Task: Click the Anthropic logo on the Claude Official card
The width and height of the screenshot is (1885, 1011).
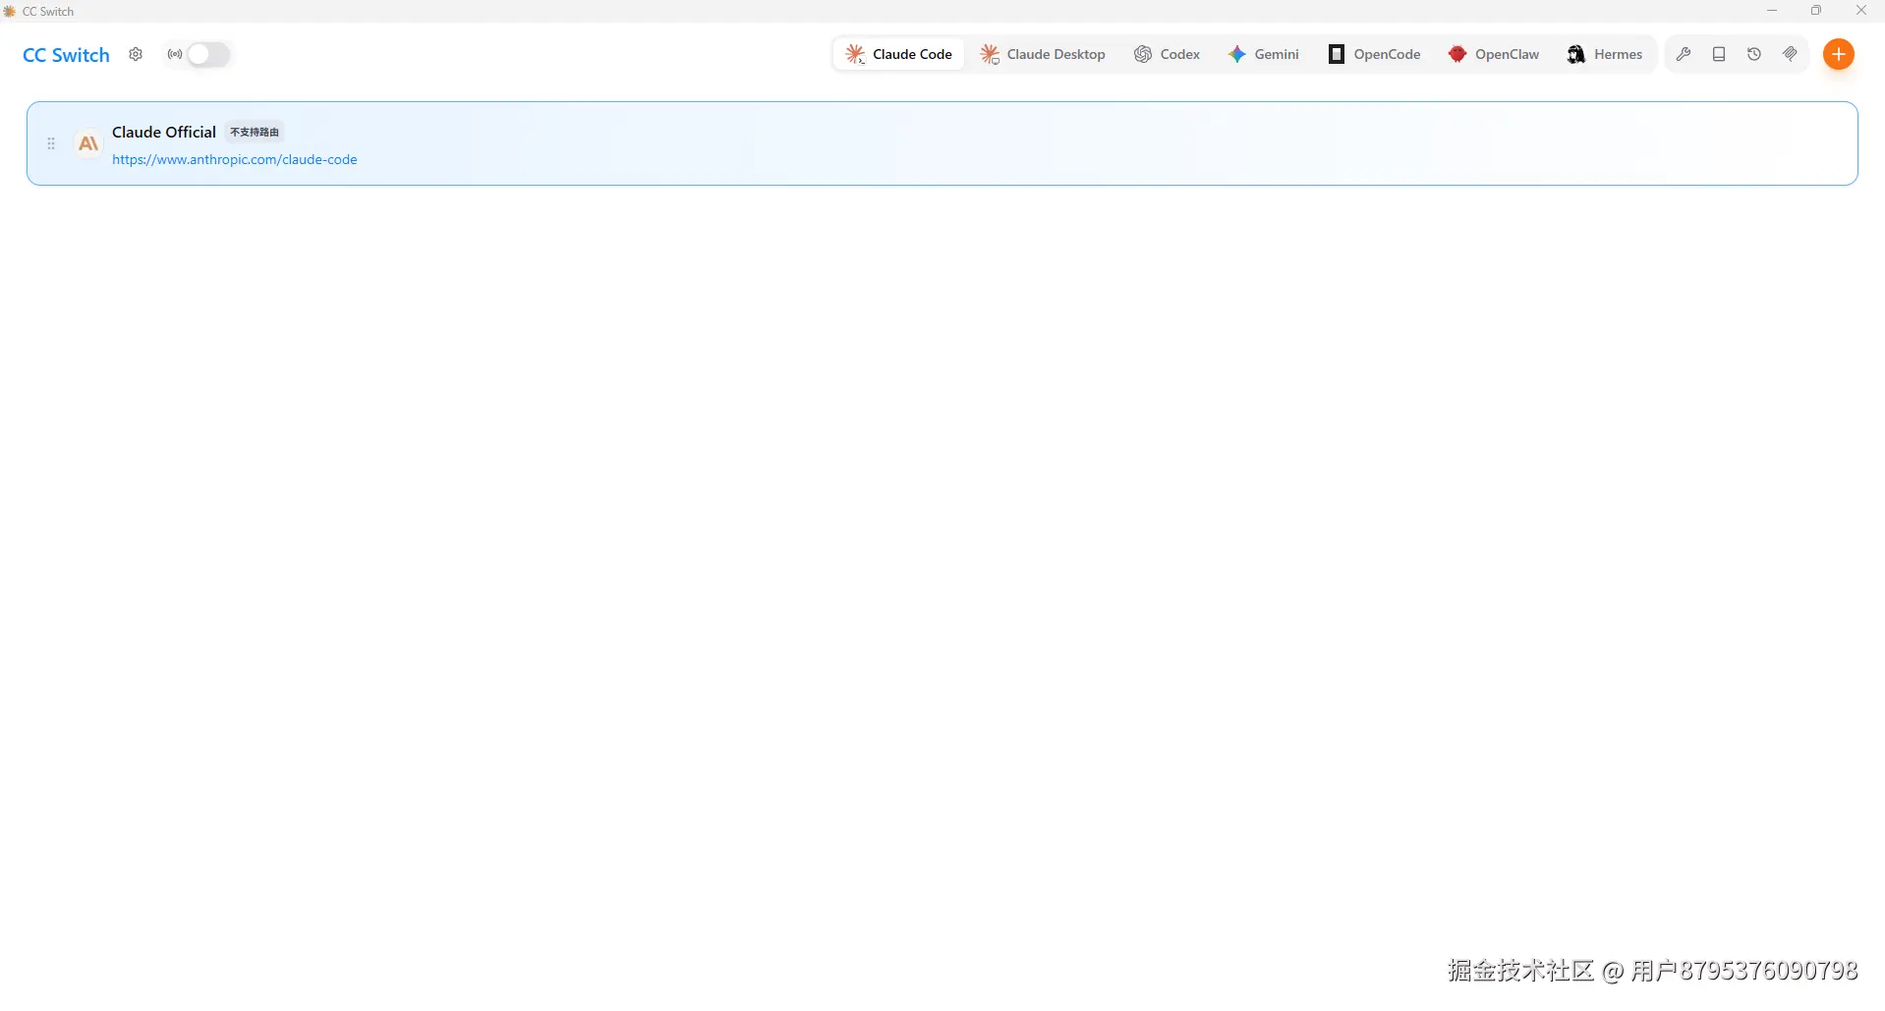Action: pyautogui.click(x=88, y=143)
